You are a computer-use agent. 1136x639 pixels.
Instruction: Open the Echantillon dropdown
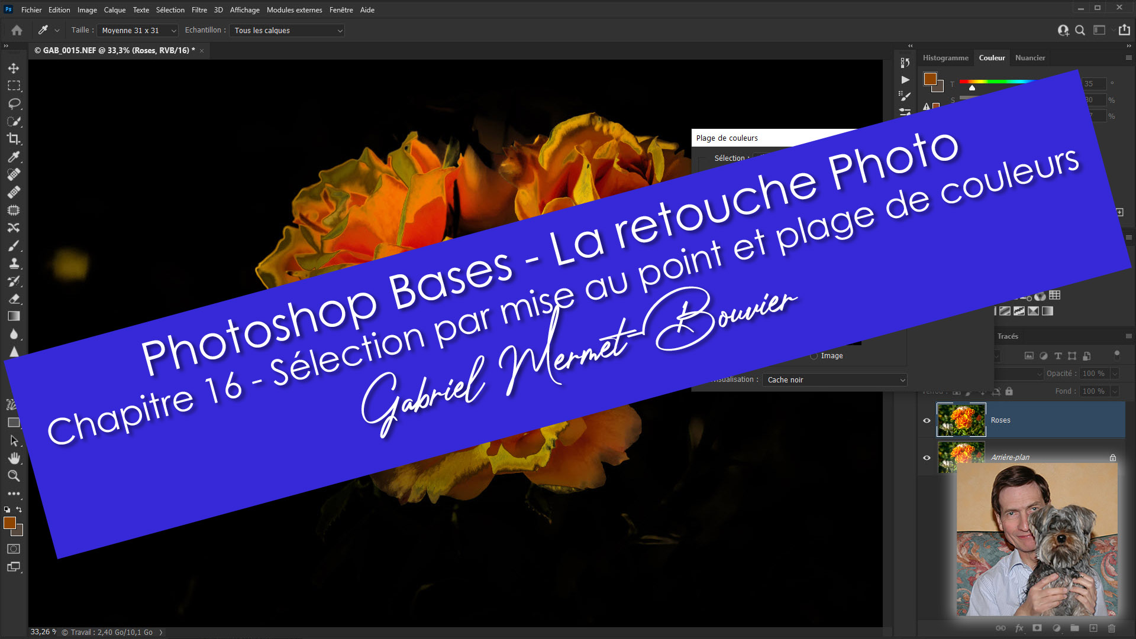(287, 30)
